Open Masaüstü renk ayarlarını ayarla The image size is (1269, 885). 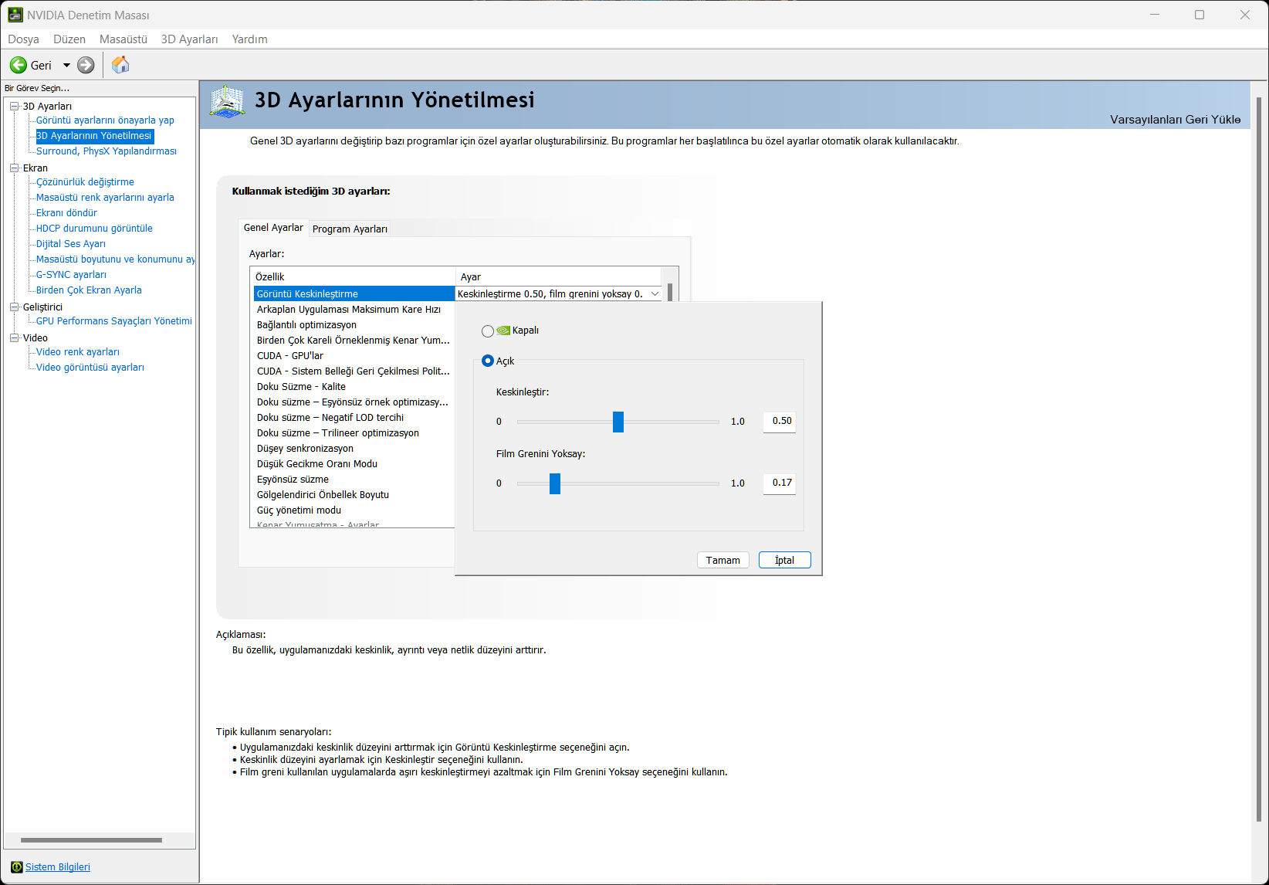(105, 198)
